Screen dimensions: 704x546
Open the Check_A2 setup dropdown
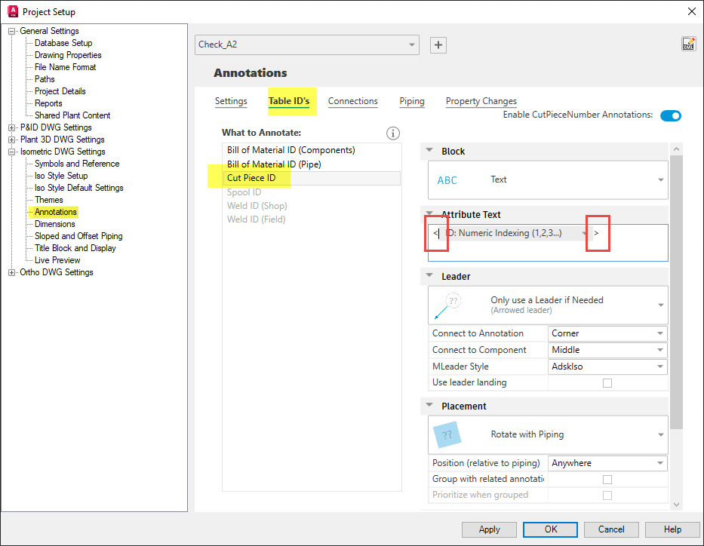(411, 44)
